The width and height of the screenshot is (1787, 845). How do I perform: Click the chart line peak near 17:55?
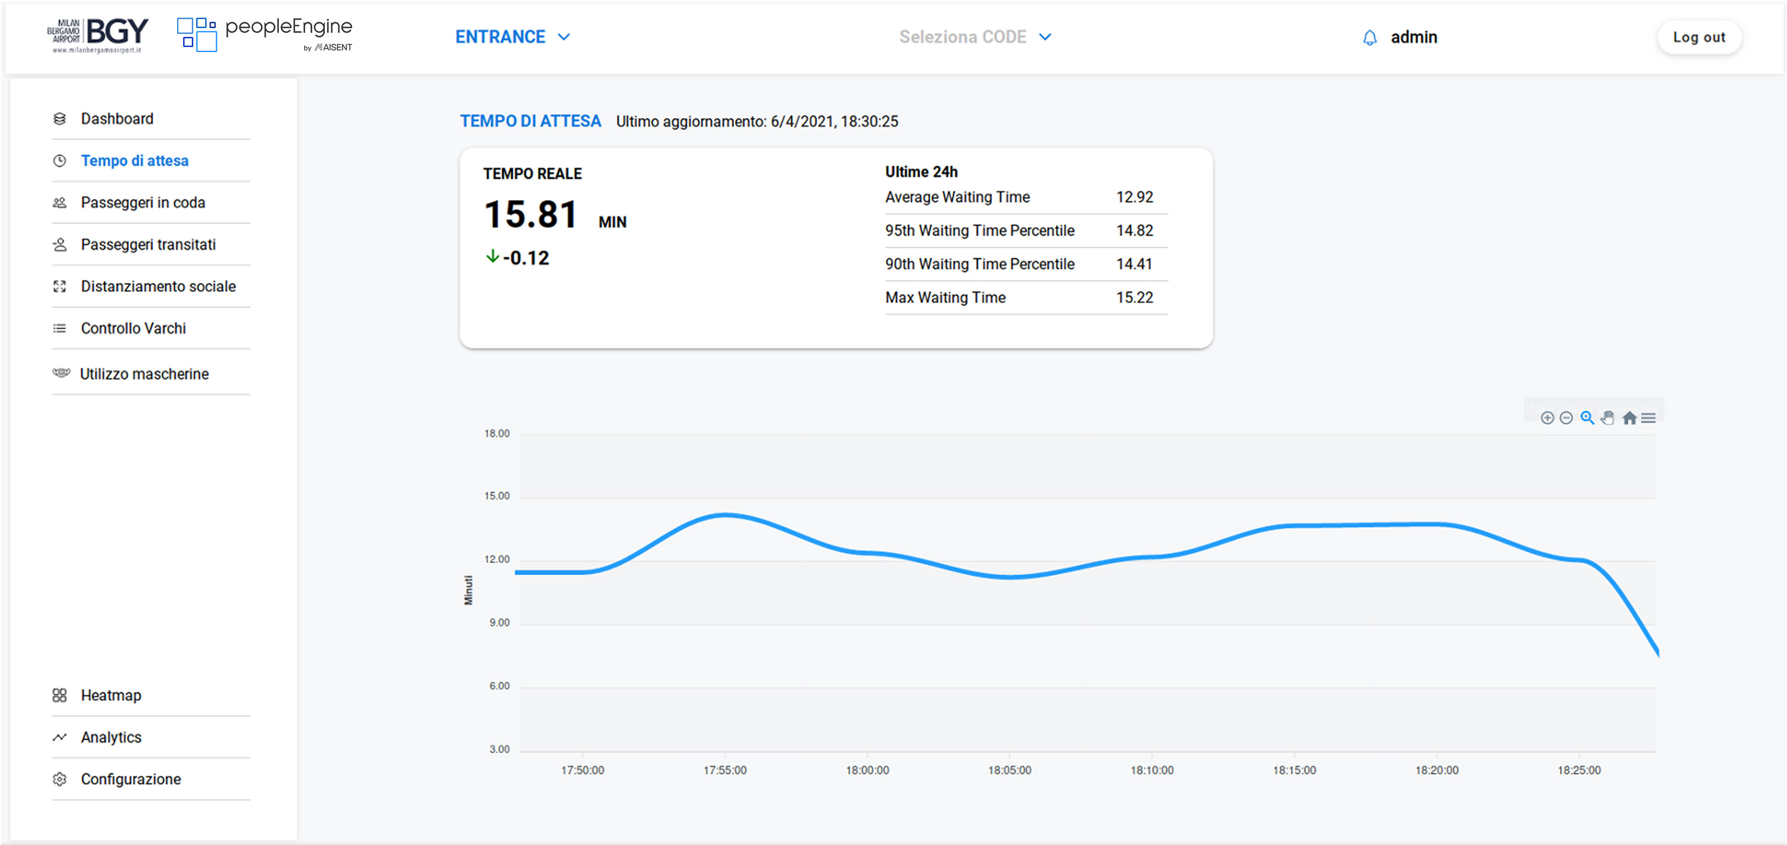tap(725, 516)
